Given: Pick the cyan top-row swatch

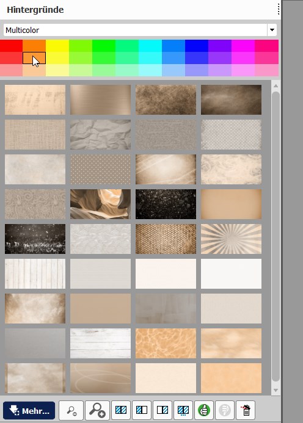Looking at the screenshot, I should [150, 46].
